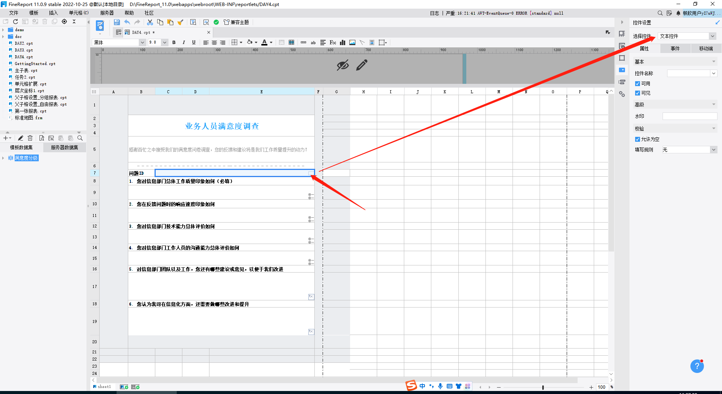Open the 社区 menu
This screenshot has height=394, width=722.
point(149,13)
